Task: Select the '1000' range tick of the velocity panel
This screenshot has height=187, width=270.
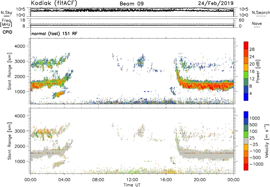Action: click(x=20, y=161)
